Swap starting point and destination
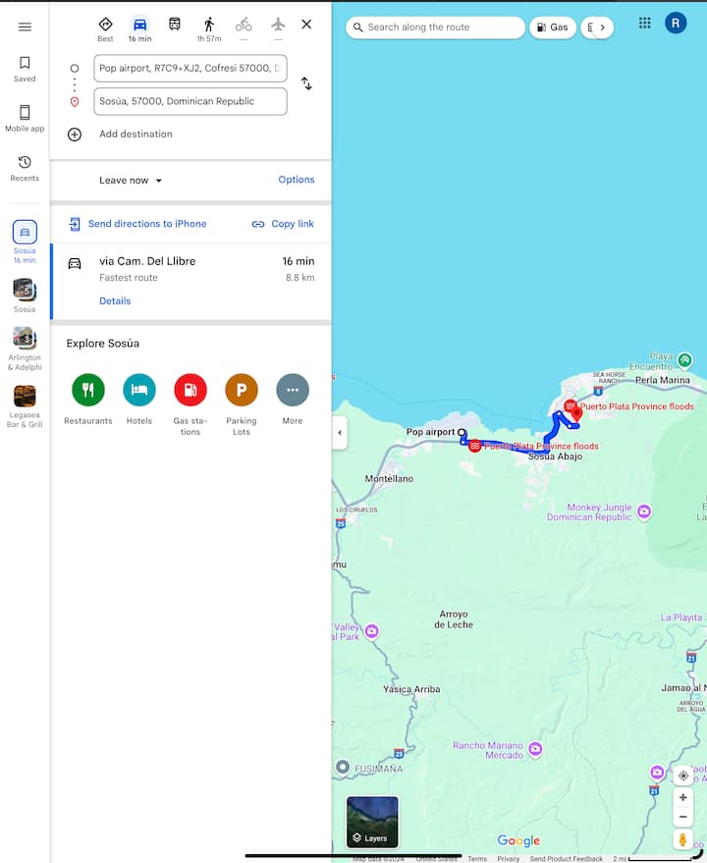The image size is (707, 863). point(306,84)
